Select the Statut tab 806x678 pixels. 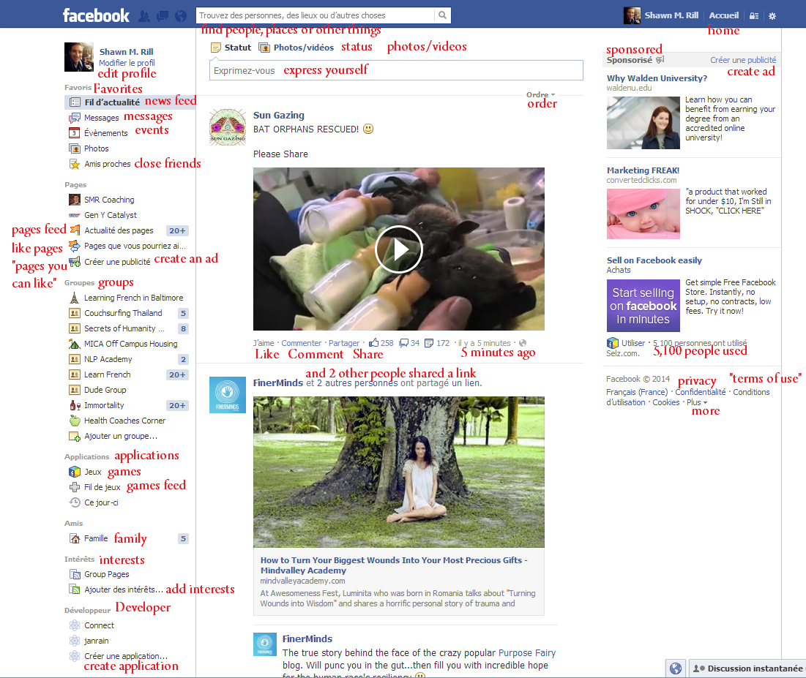point(231,48)
